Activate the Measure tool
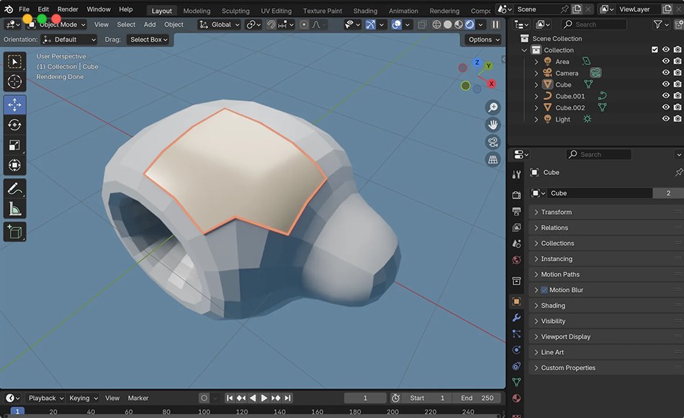 pyautogui.click(x=14, y=210)
